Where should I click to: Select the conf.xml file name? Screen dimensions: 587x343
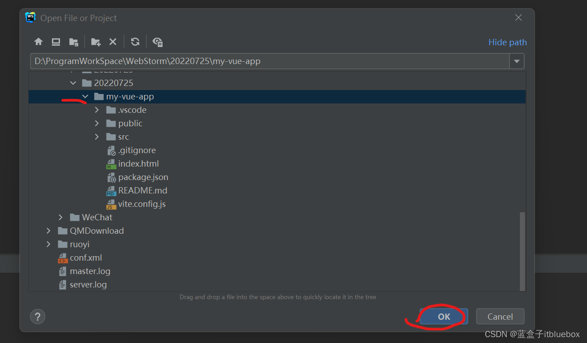point(86,257)
